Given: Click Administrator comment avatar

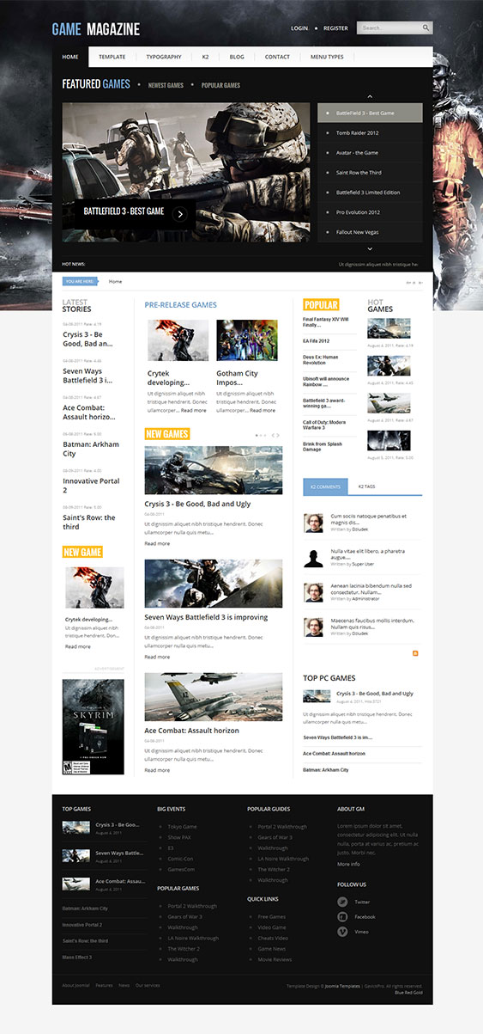Looking at the screenshot, I should [313, 592].
